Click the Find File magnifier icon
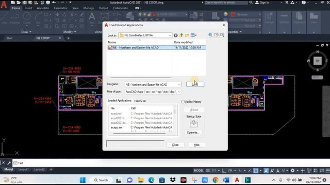The image size is (330, 185). [210, 35]
